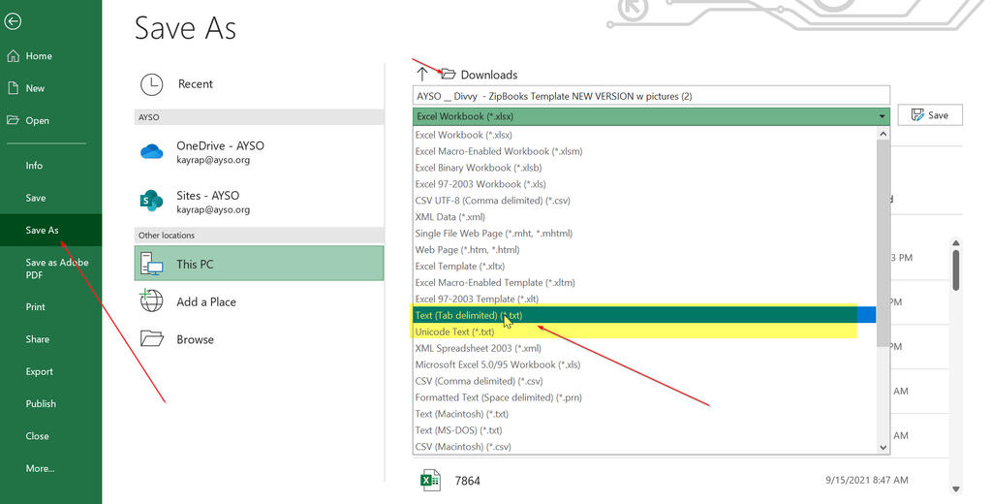Open the Export menu item
992x504 pixels.
[x=40, y=371]
